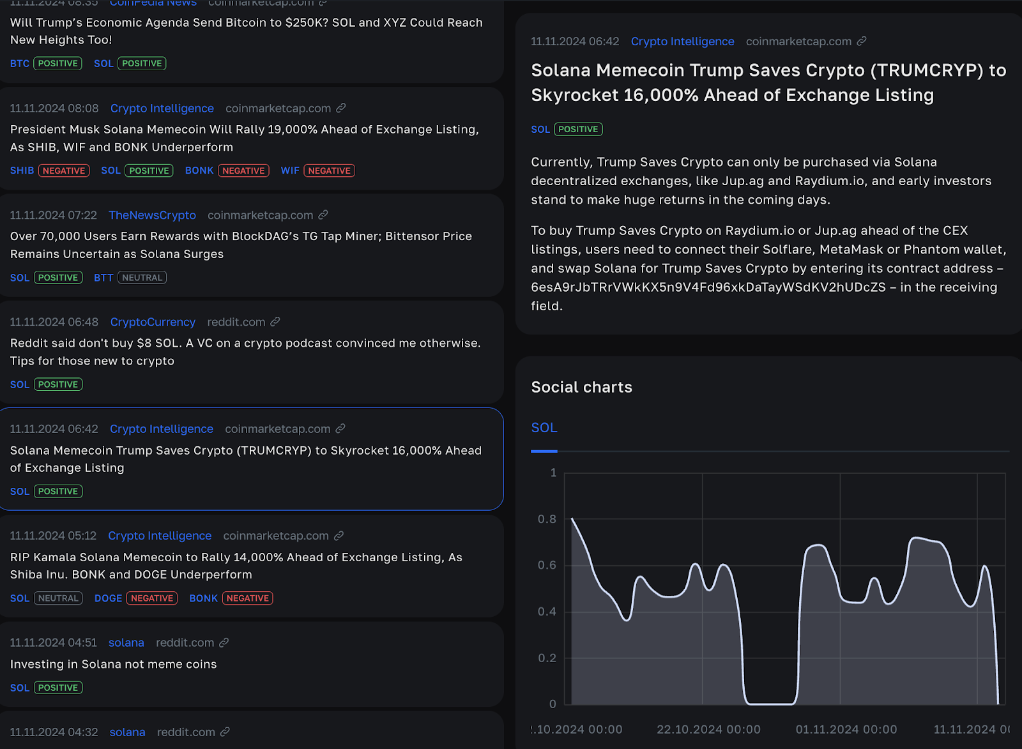This screenshot has height=749, width=1022.
Task: Click timestamp 11.11.2024 06:42 in detail panel
Action: 575,42
